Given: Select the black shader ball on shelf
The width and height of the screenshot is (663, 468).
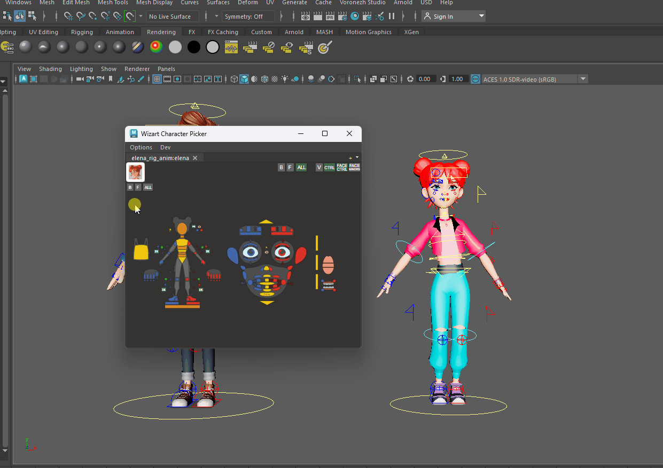Looking at the screenshot, I should pyautogui.click(x=194, y=47).
